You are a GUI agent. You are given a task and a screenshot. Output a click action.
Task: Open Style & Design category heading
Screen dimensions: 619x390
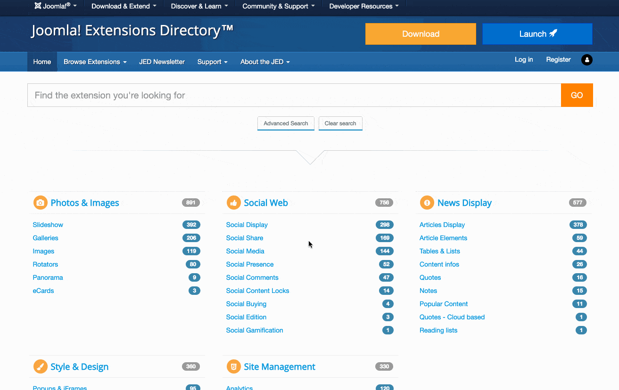pos(80,367)
